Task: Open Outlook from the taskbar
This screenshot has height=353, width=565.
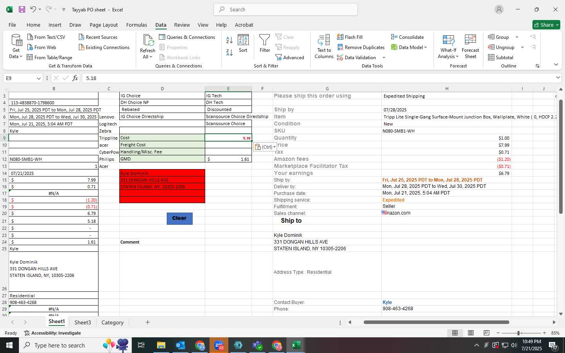Action: 180,345
